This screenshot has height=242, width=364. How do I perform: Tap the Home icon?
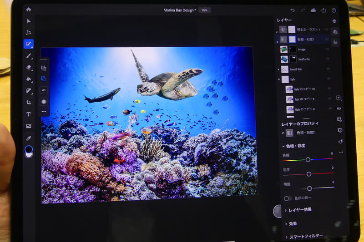point(29,9)
